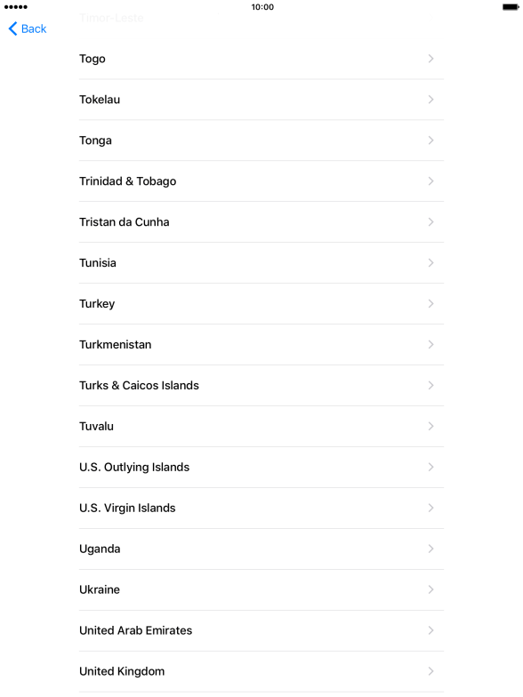Select Togo from the country list
This screenshot has width=523, height=697.
coord(261,59)
